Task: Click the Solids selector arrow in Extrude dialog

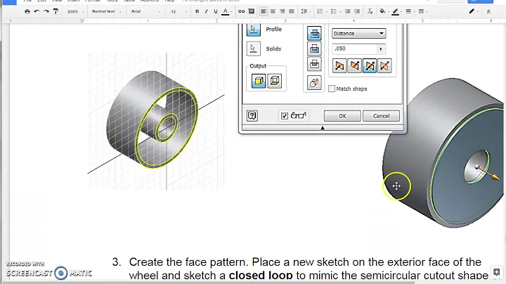Action: (253, 49)
